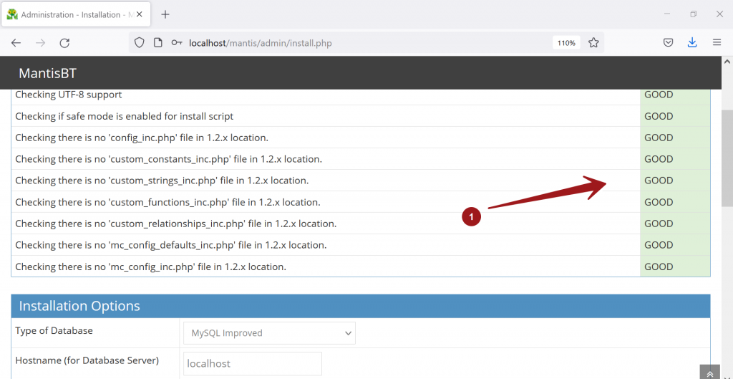733x379 pixels.
Task: Click the Mantis favicon on the tab
Action: click(12, 14)
